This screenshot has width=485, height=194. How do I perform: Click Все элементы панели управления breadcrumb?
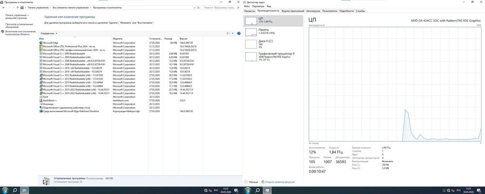point(70,7)
